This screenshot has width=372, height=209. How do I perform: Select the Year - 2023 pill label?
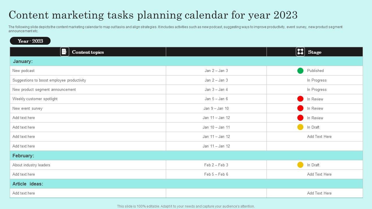[x=30, y=41]
